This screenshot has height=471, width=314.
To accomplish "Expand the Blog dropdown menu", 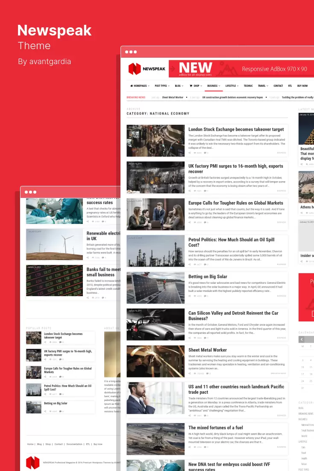I will coord(179,86).
